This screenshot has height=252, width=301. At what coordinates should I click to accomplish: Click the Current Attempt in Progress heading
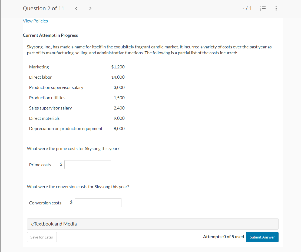50,35
